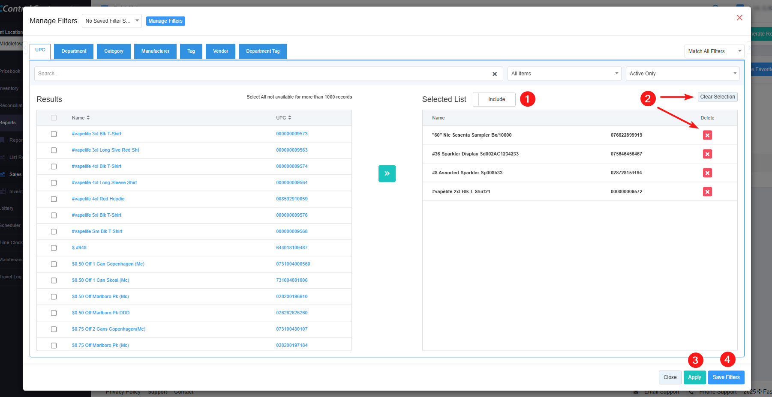This screenshot has width=772, height=397.
Task: Open the Active Only dropdown
Action: (682, 74)
